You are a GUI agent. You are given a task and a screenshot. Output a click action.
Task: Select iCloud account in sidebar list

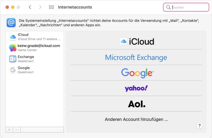pyautogui.click(x=35, y=37)
